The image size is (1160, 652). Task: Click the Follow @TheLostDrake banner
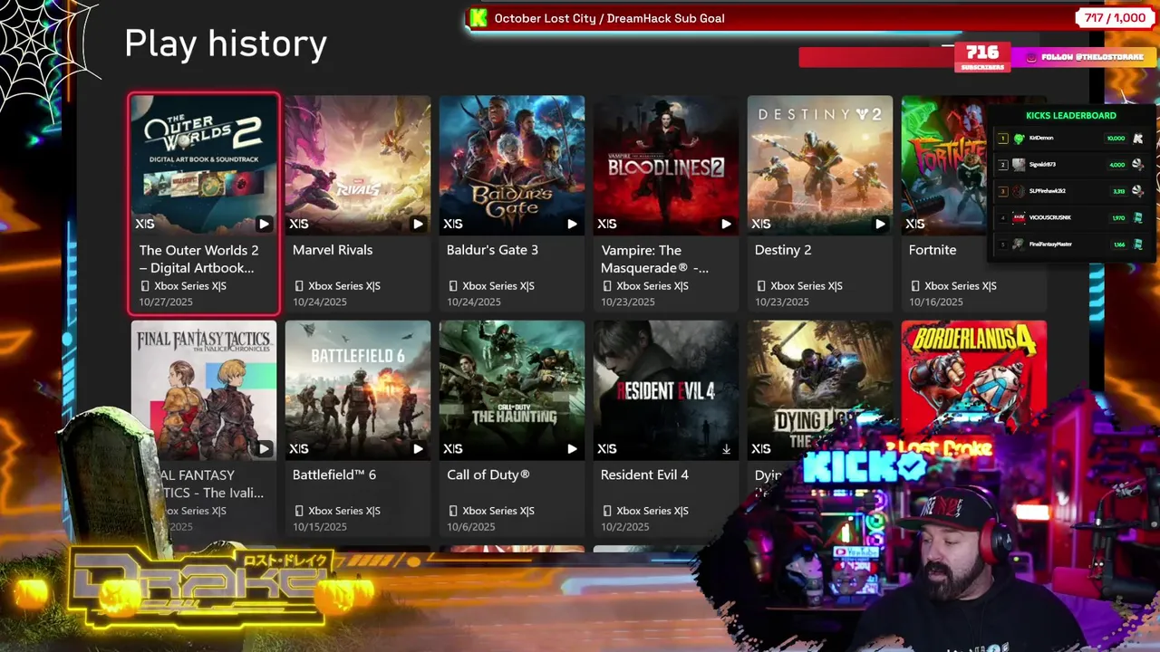(x=1083, y=57)
